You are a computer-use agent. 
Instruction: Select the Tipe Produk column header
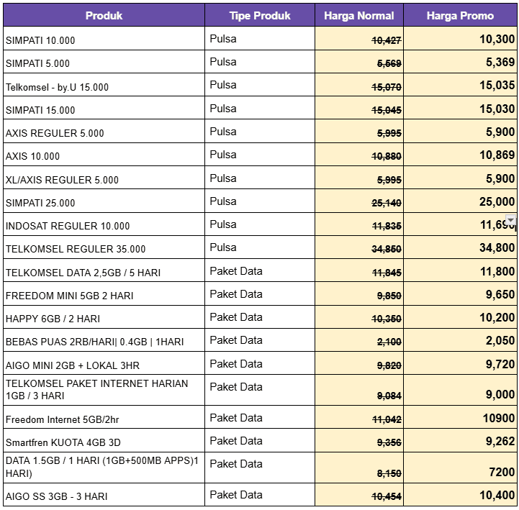coord(259,16)
